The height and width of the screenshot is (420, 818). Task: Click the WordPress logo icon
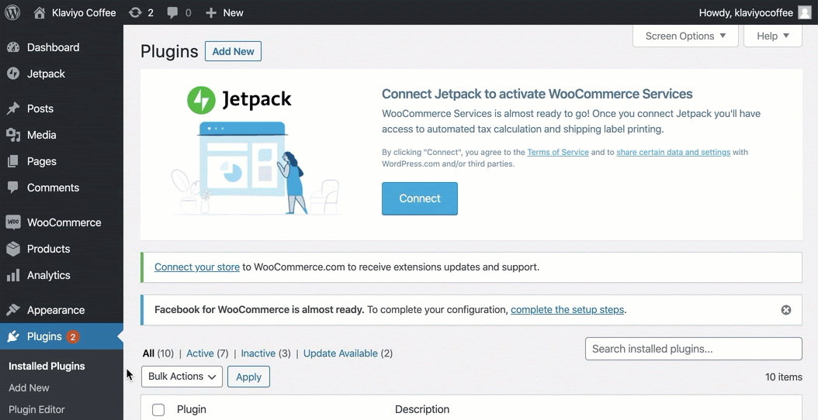point(12,12)
